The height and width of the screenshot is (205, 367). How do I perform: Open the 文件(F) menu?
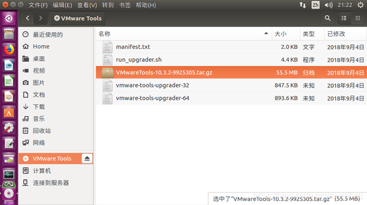click(x=38, y=5)
